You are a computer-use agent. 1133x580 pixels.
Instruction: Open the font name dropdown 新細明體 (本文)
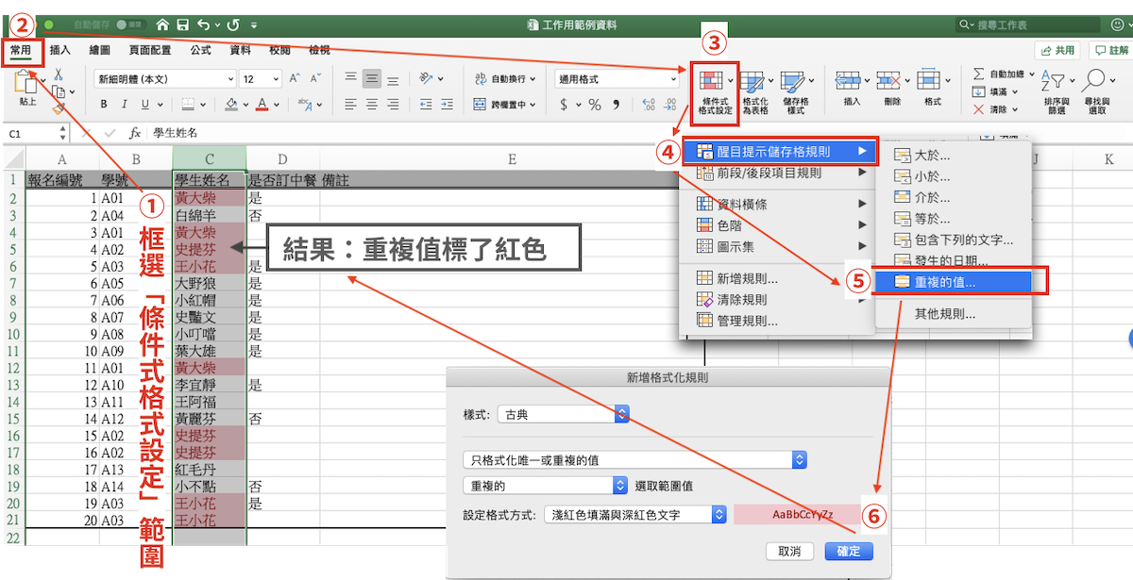point(164,79)
